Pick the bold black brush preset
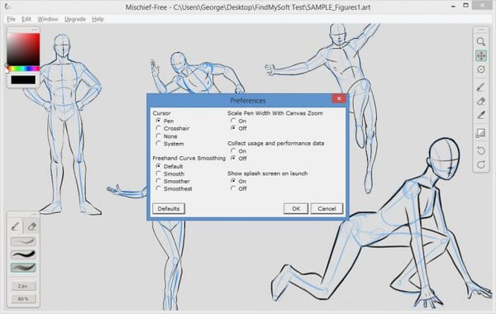This screenshot has width=496, height=314. point(23,255)
